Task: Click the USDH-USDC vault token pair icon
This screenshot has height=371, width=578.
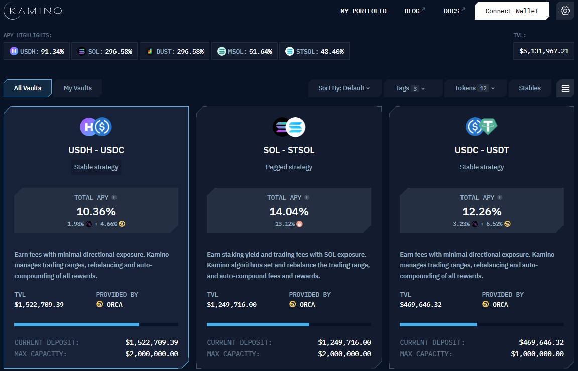Action: click(x=96, y=127)
